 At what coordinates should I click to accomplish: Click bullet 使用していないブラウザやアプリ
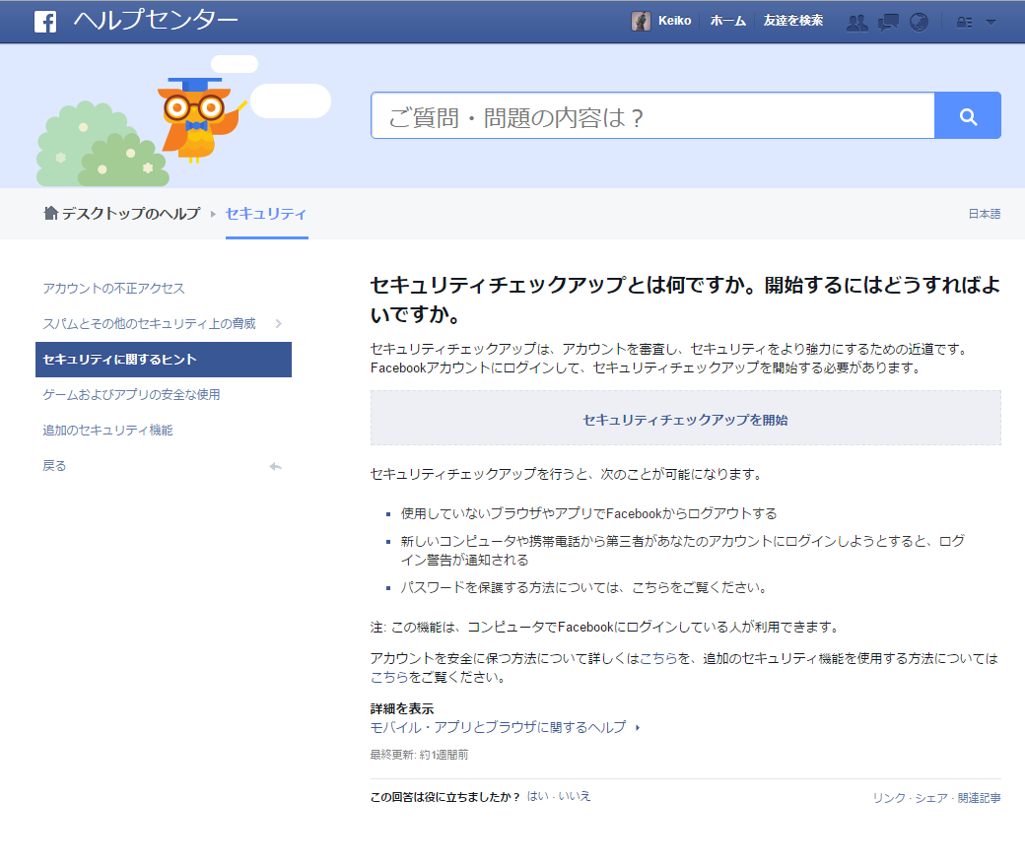pos(589,513)
